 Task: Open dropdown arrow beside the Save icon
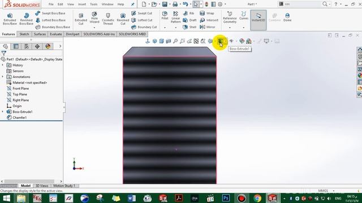pyautogui.click(x=170, y=4)
